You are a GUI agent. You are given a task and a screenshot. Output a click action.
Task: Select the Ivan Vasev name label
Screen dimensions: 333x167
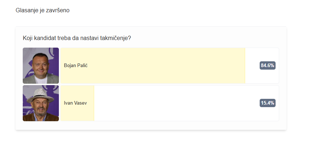pyautogui.click(x=75, y=103)
